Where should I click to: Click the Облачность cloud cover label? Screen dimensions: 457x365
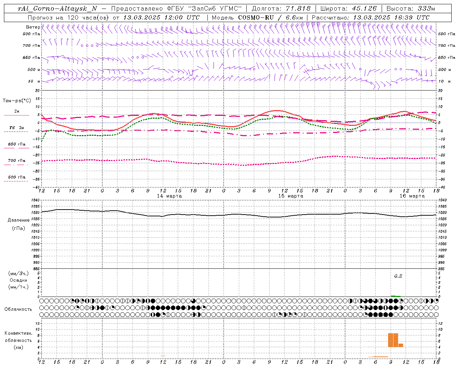18,309
